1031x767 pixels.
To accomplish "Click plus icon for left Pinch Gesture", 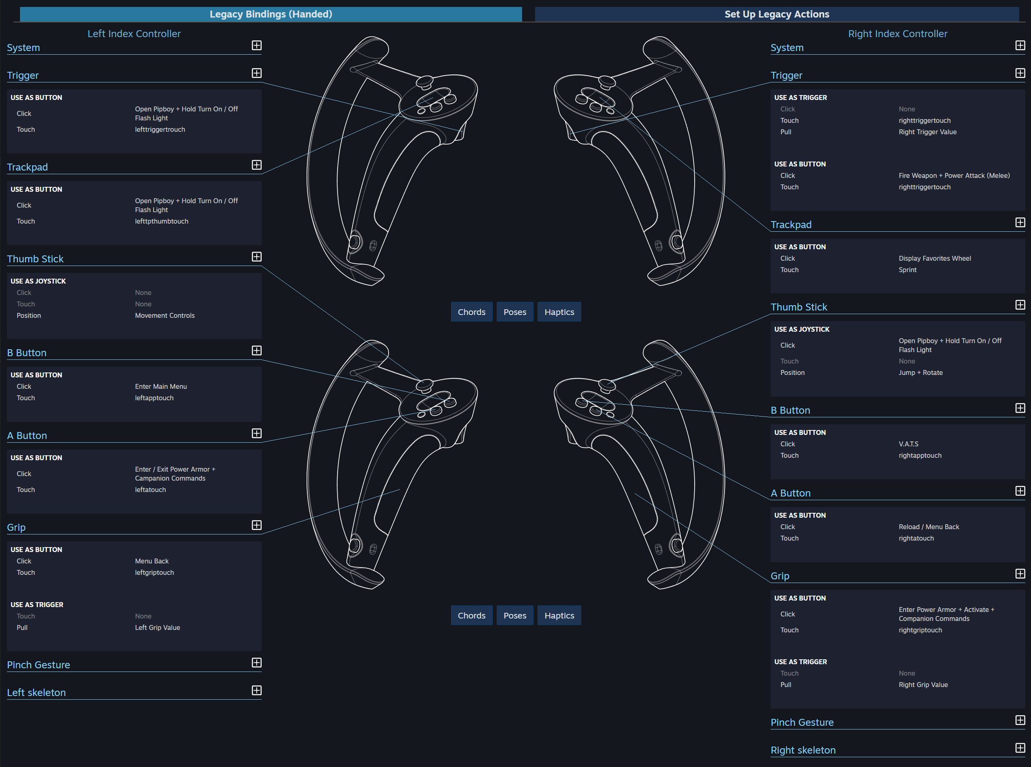I will click(x=256, y=663).
